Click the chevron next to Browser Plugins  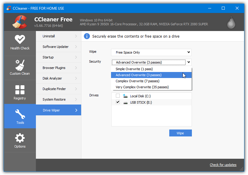pos(76,68)
